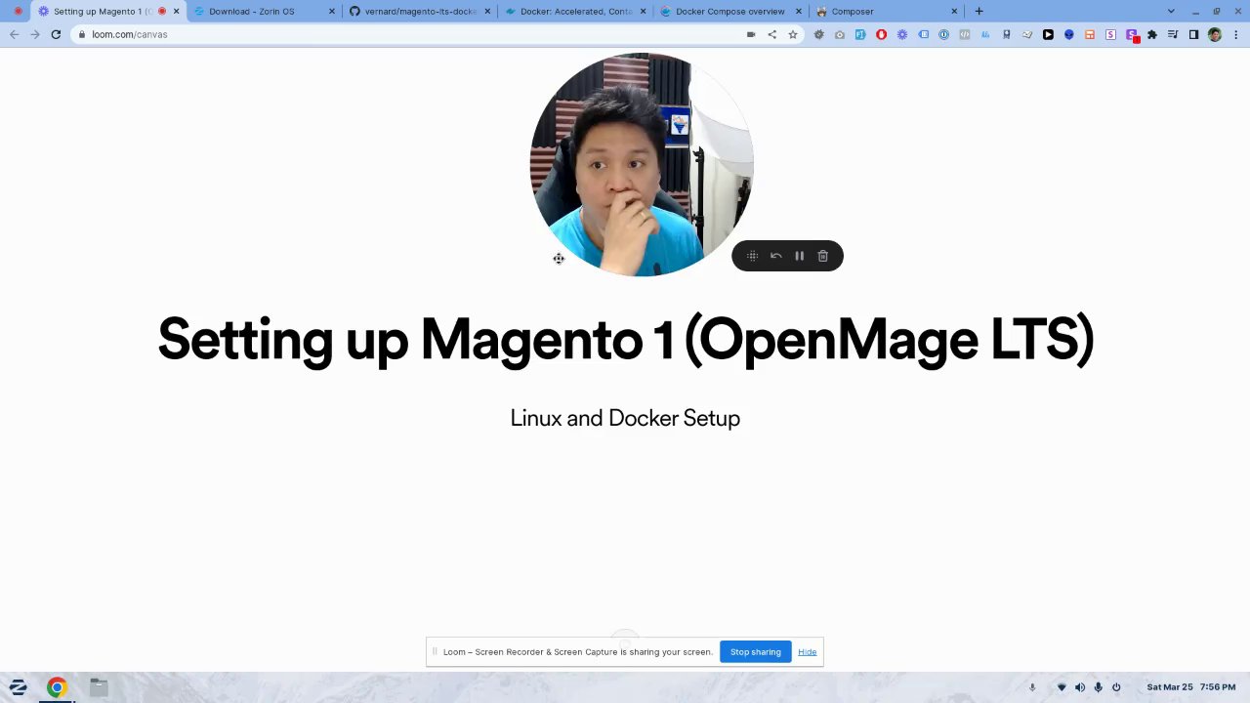Click the Linux and Docker Setup subtitle

point(625,418)
